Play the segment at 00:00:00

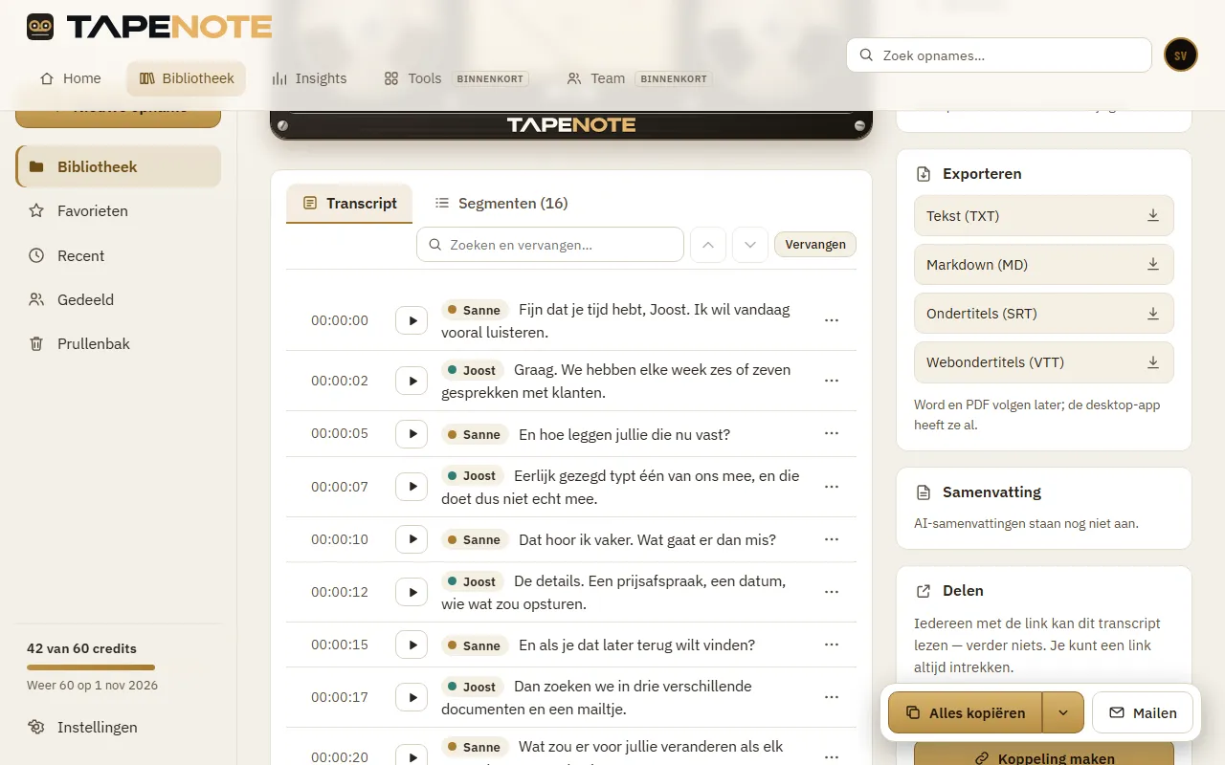click(x=412, y=320)
